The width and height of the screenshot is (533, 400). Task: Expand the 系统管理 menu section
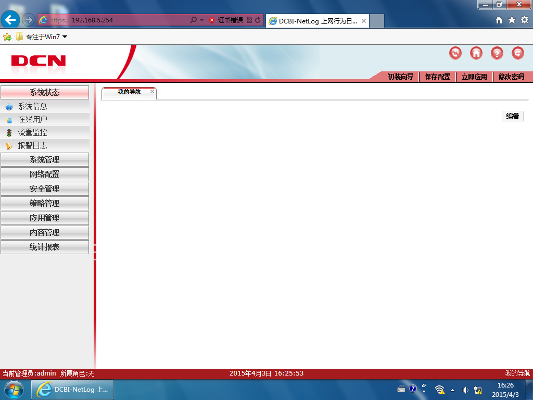click(x=45, y=159)
